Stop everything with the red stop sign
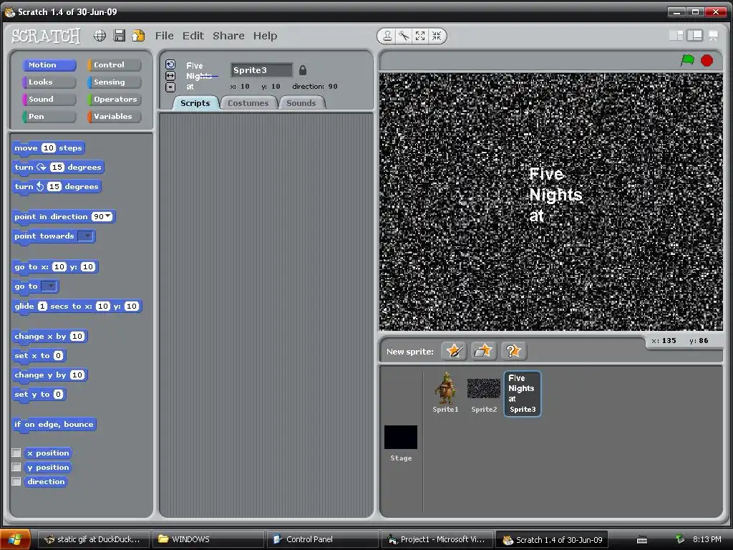 click(707, 60)
